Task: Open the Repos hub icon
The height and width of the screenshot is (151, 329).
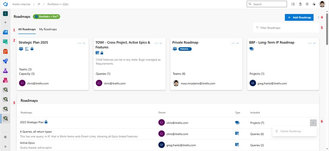Action: coord(5,51)
